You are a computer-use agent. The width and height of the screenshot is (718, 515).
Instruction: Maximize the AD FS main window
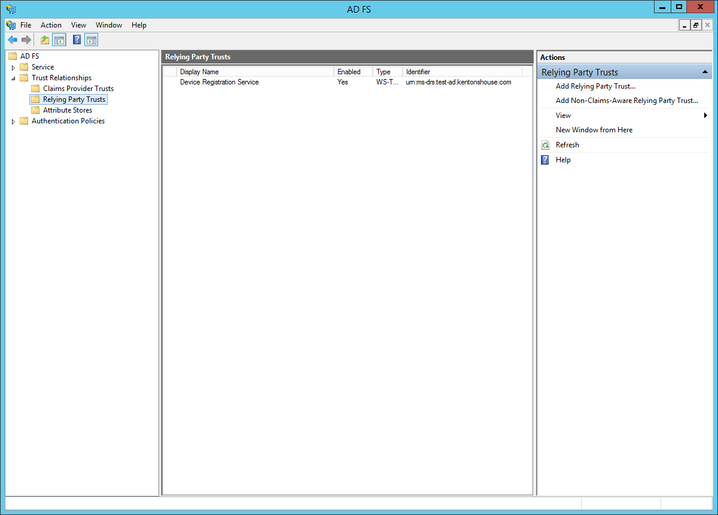tap(679, 7)
